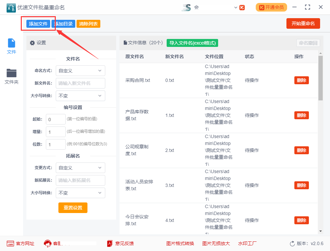
Task: Open the 命名方式 dropdown
Action: (80, 71)
